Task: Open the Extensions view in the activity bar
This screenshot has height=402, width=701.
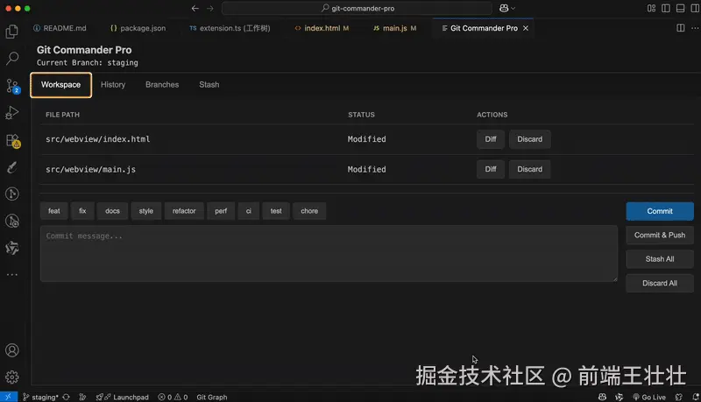Action: click(12, 140)
